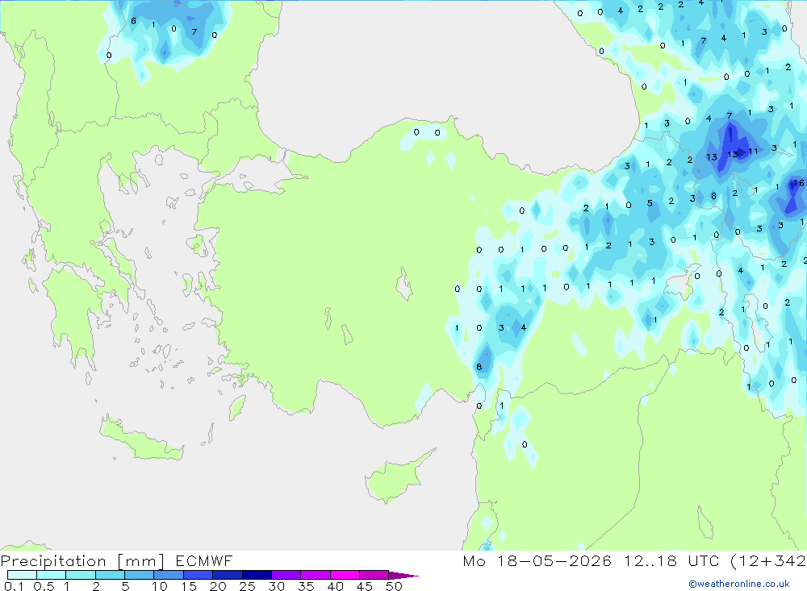The image size is (807, 591).
Task: Click the '25' legend scale label
Action: (248, 586)
